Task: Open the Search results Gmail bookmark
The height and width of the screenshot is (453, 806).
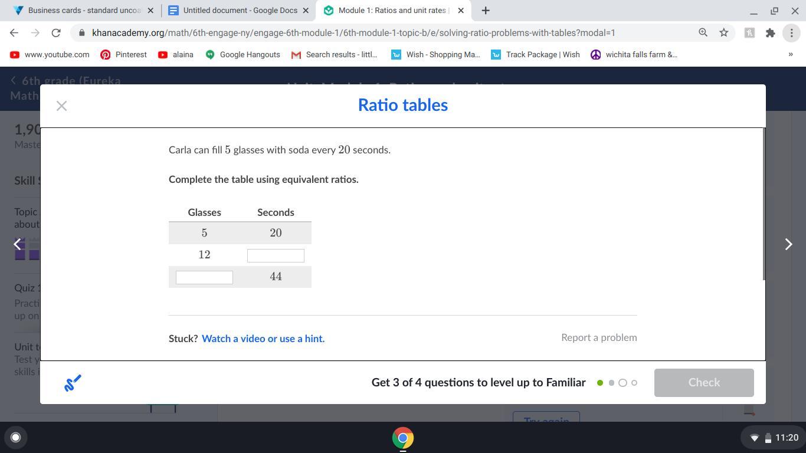Action: tap(335, 54)
